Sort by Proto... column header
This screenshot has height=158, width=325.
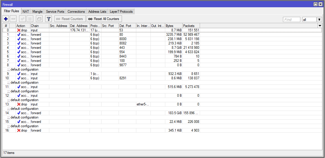96,26
